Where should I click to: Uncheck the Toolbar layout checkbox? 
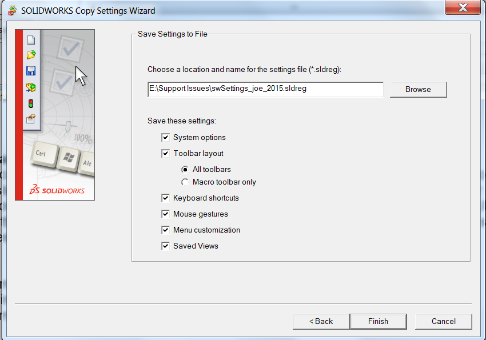tap(165, 153)
